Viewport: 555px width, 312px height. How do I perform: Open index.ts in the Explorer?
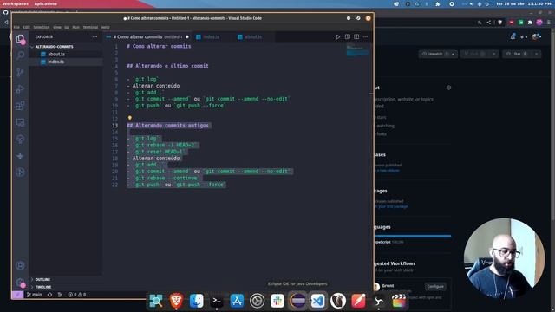tap(55, 62)
